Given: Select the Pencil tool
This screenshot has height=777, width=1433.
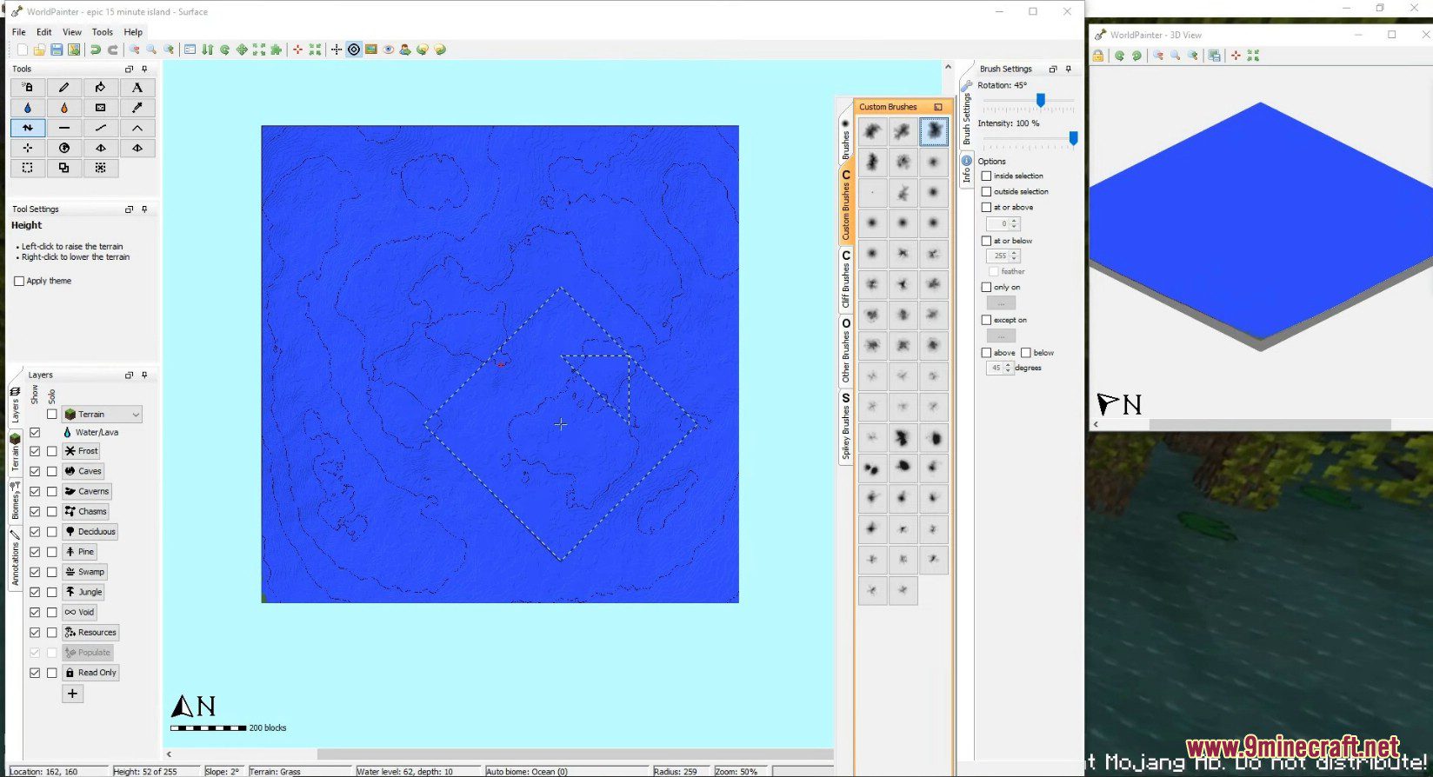Looking at the screenshot, I should point(64,88).
